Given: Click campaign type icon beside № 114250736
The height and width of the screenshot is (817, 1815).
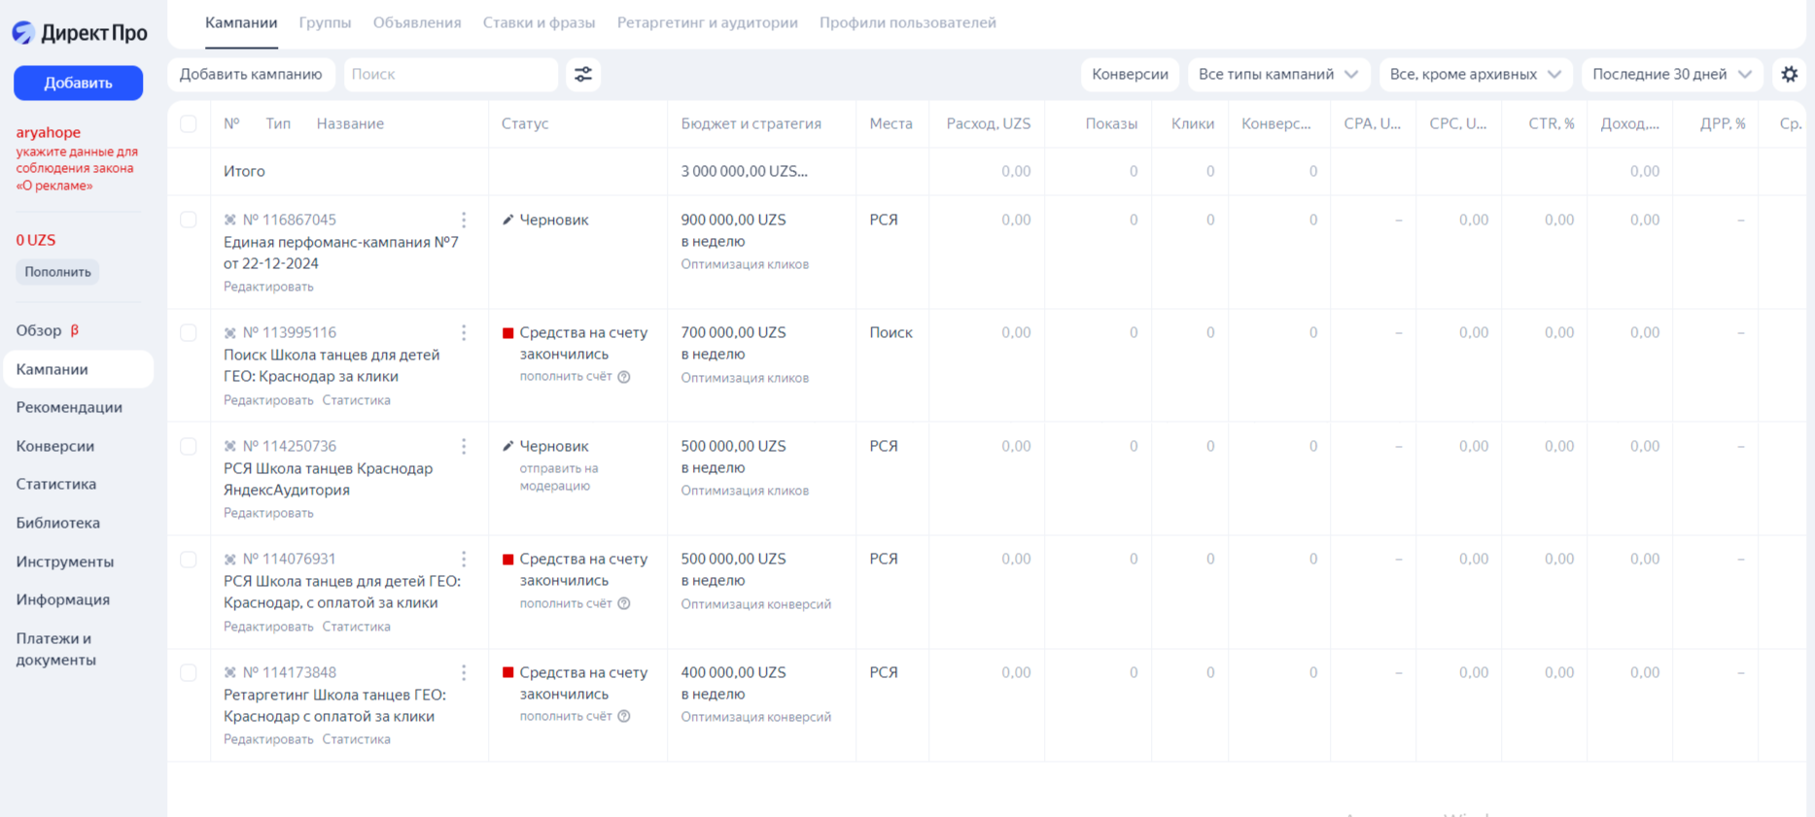Looking at the screenshot, I should (x=230, y=447).
